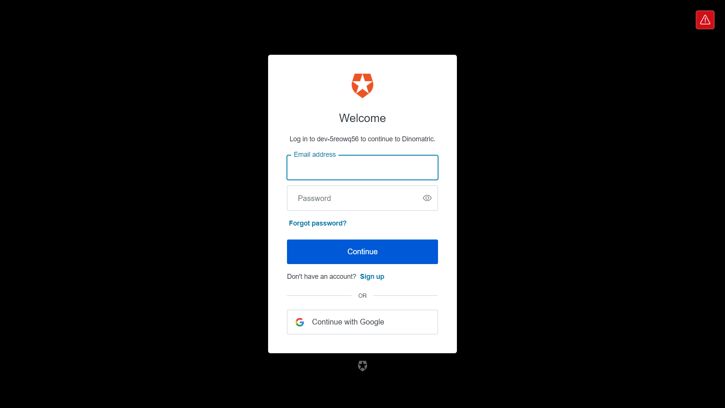725x408 pixels.
Task: Focus the Email address input field
Action: click(362, 167)
